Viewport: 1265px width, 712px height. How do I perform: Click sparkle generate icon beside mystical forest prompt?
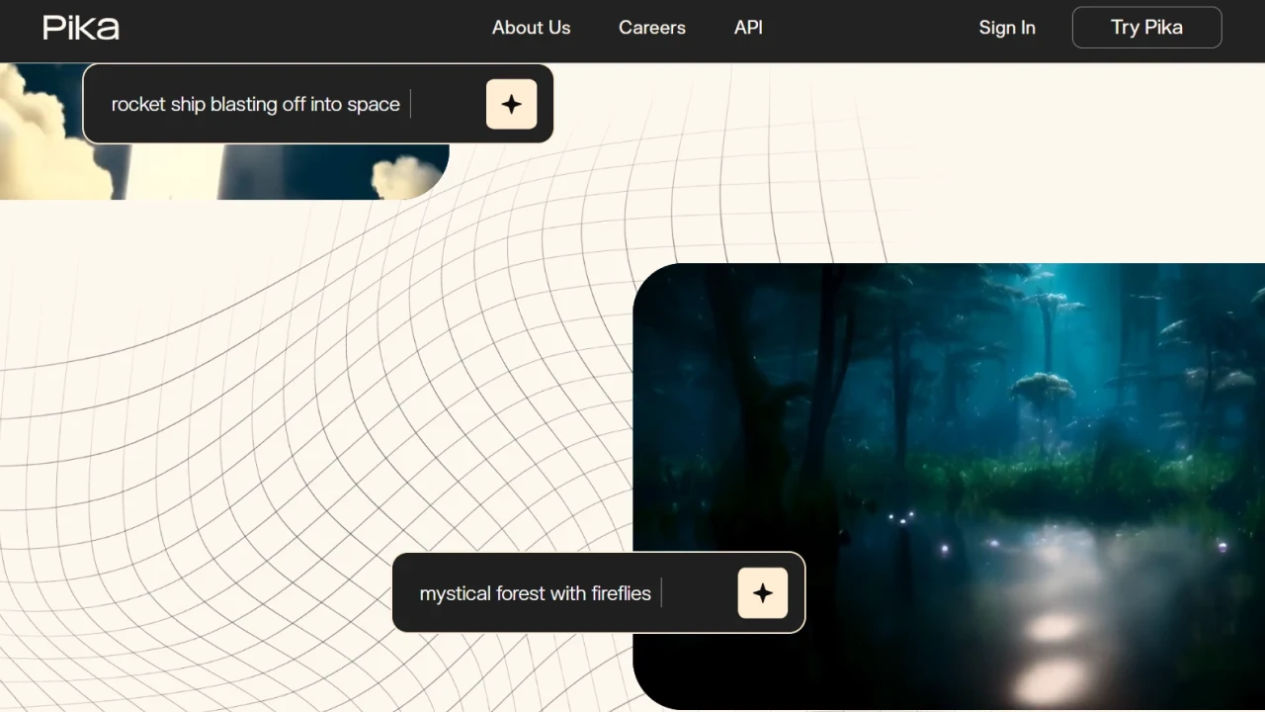[x=763, y=593]
